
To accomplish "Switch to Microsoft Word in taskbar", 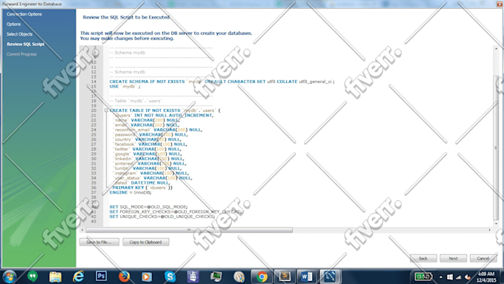I will pyautogui.click(x=307, y=277).
